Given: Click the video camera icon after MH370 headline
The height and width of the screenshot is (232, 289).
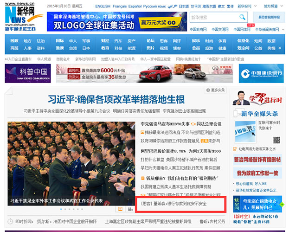Looking at the screenshot, I should (x=193, y=124).
